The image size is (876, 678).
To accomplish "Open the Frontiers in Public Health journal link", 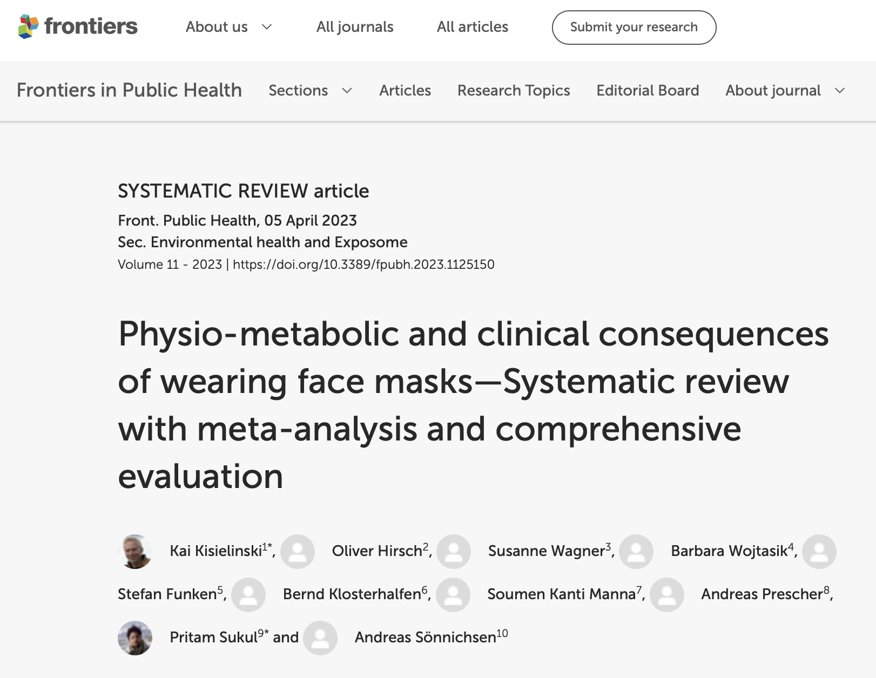I will pyautogui.click(x=129, y=90).
